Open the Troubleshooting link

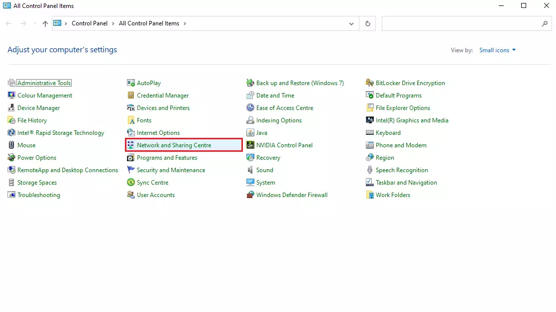(39, 195)
